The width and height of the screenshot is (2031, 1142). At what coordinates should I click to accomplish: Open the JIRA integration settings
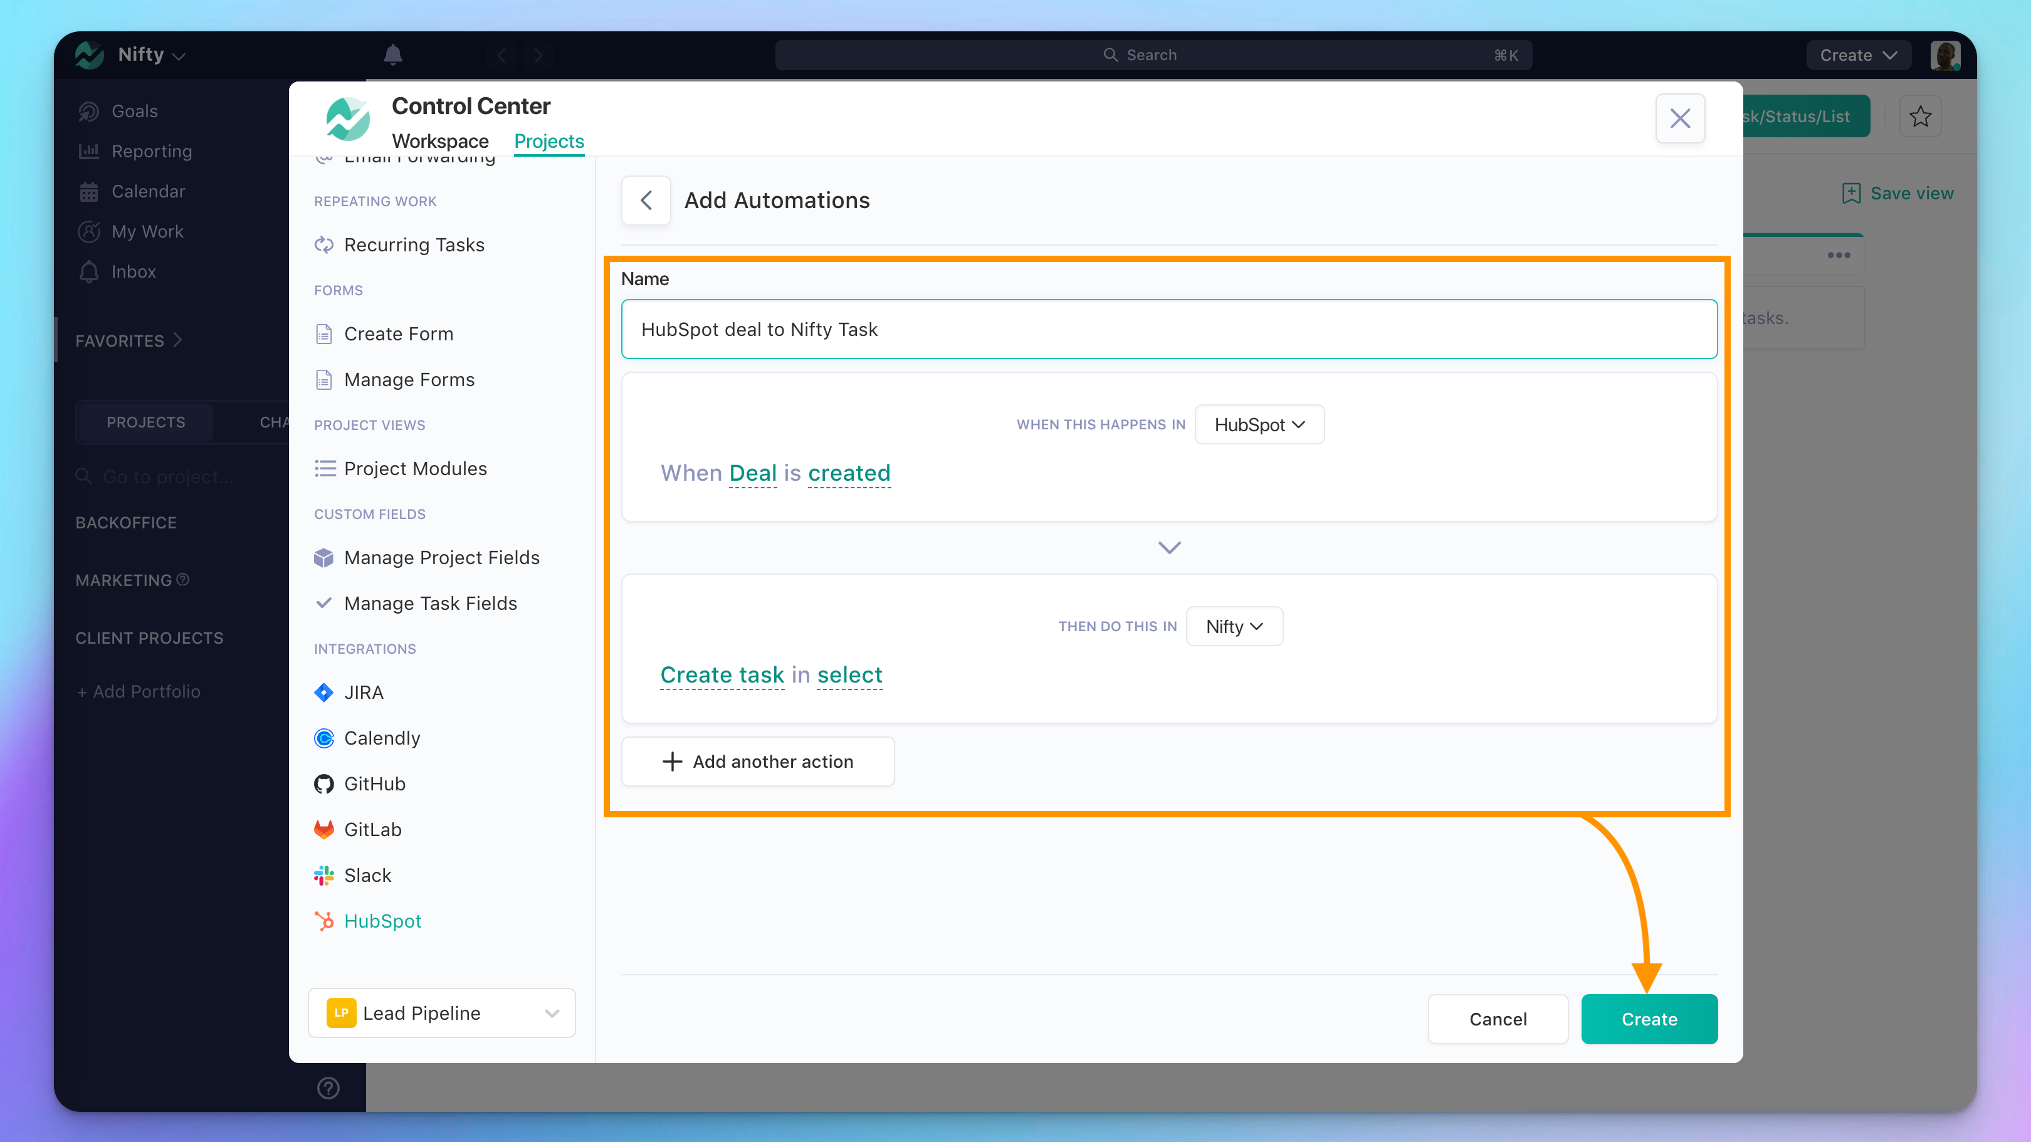pos(364,692)
